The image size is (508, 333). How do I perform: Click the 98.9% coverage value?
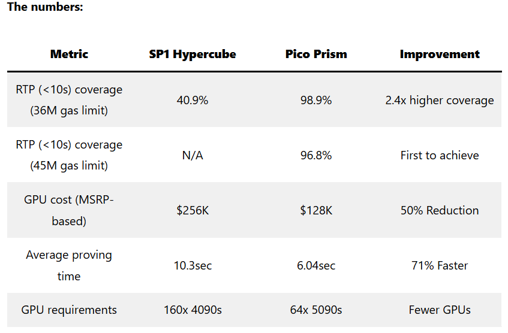pyautogui.click(x=316, y=100)
